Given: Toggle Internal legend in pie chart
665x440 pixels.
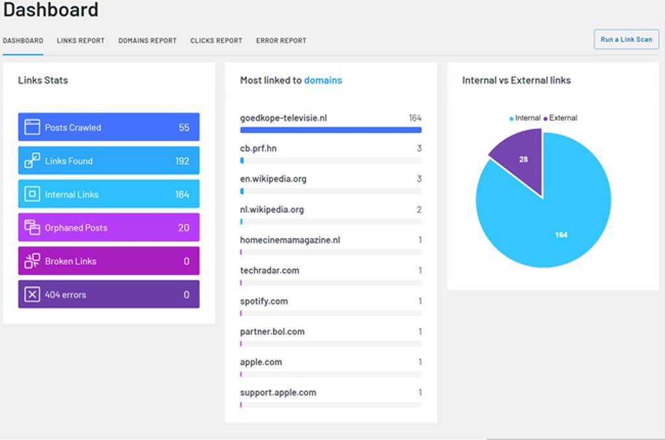Looking at the screenshot, I should (525, 118).
